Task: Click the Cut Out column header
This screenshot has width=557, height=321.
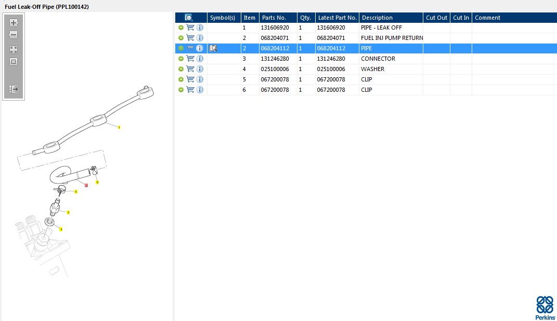Action: (436, 18)
